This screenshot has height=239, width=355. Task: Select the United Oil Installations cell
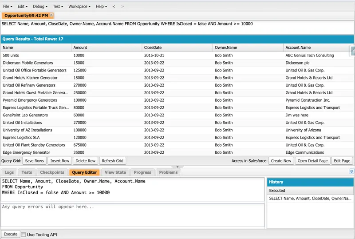36,123
